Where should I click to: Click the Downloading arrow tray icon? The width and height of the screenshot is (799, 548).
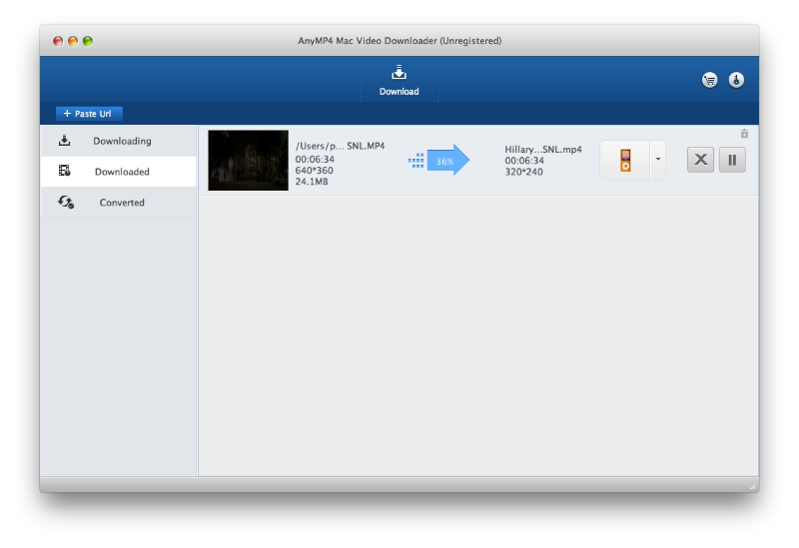pos(64,140)
